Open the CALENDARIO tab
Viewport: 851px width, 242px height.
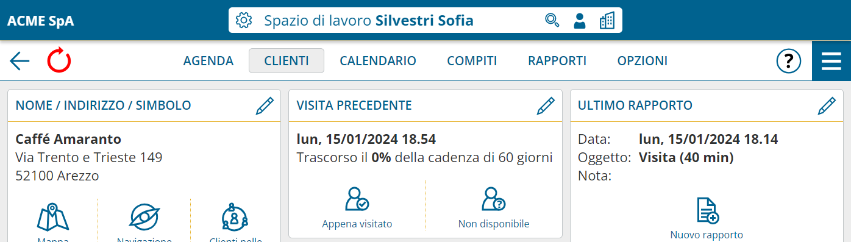[378, 61]
